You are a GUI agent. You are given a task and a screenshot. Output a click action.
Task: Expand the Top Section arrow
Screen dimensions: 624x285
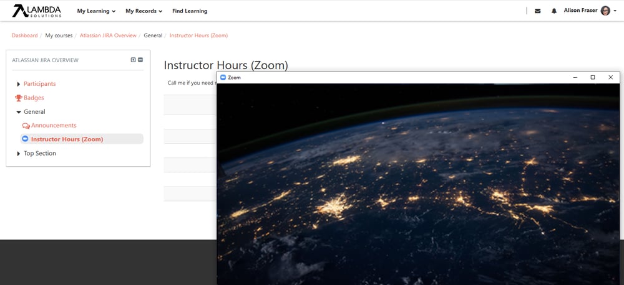coord(19,154)
